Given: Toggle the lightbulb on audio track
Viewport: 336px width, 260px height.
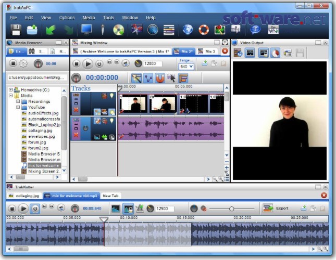Looking at the screenshot, I should pyautogui.click(x=111, y=121).
